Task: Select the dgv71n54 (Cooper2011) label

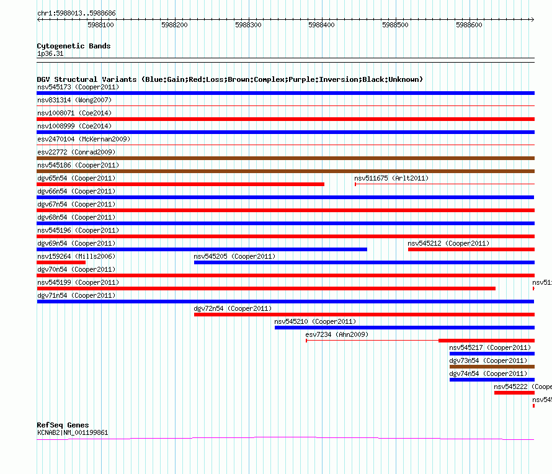Action: pyautogui.click(x=76, y=295)
